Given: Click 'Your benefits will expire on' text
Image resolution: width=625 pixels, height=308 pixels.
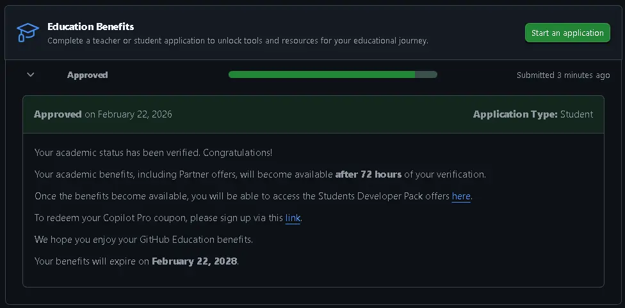Looking at the screenshot, I should coord(92,261).
